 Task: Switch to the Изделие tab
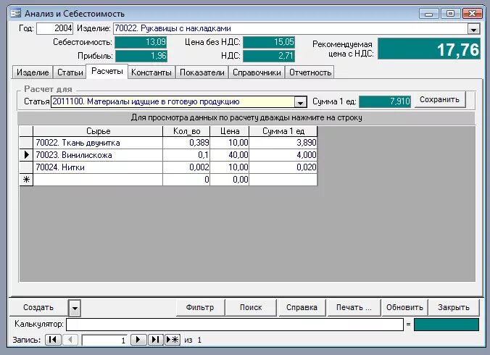coord(33,72)
